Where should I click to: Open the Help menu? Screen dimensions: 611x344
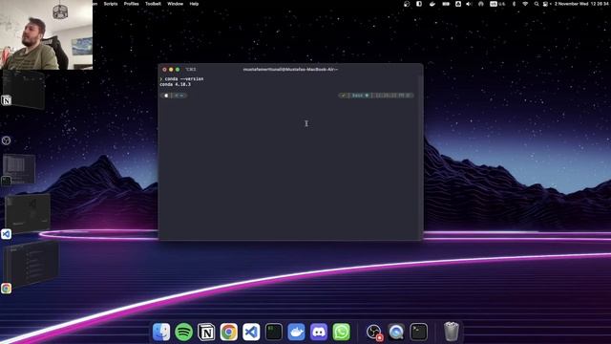click(194, 4)
